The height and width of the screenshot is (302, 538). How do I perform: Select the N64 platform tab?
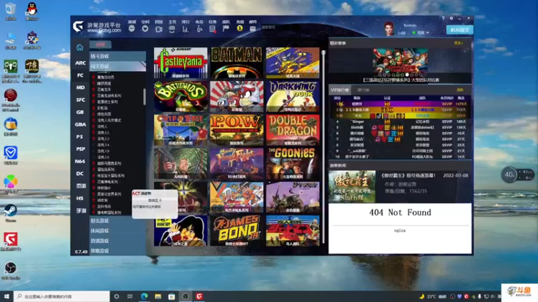pos(80,161)
